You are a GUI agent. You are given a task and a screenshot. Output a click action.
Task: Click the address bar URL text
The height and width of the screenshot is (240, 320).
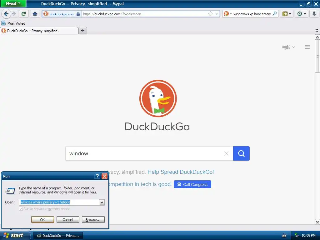pyautogui.click(x=112, y=14)
